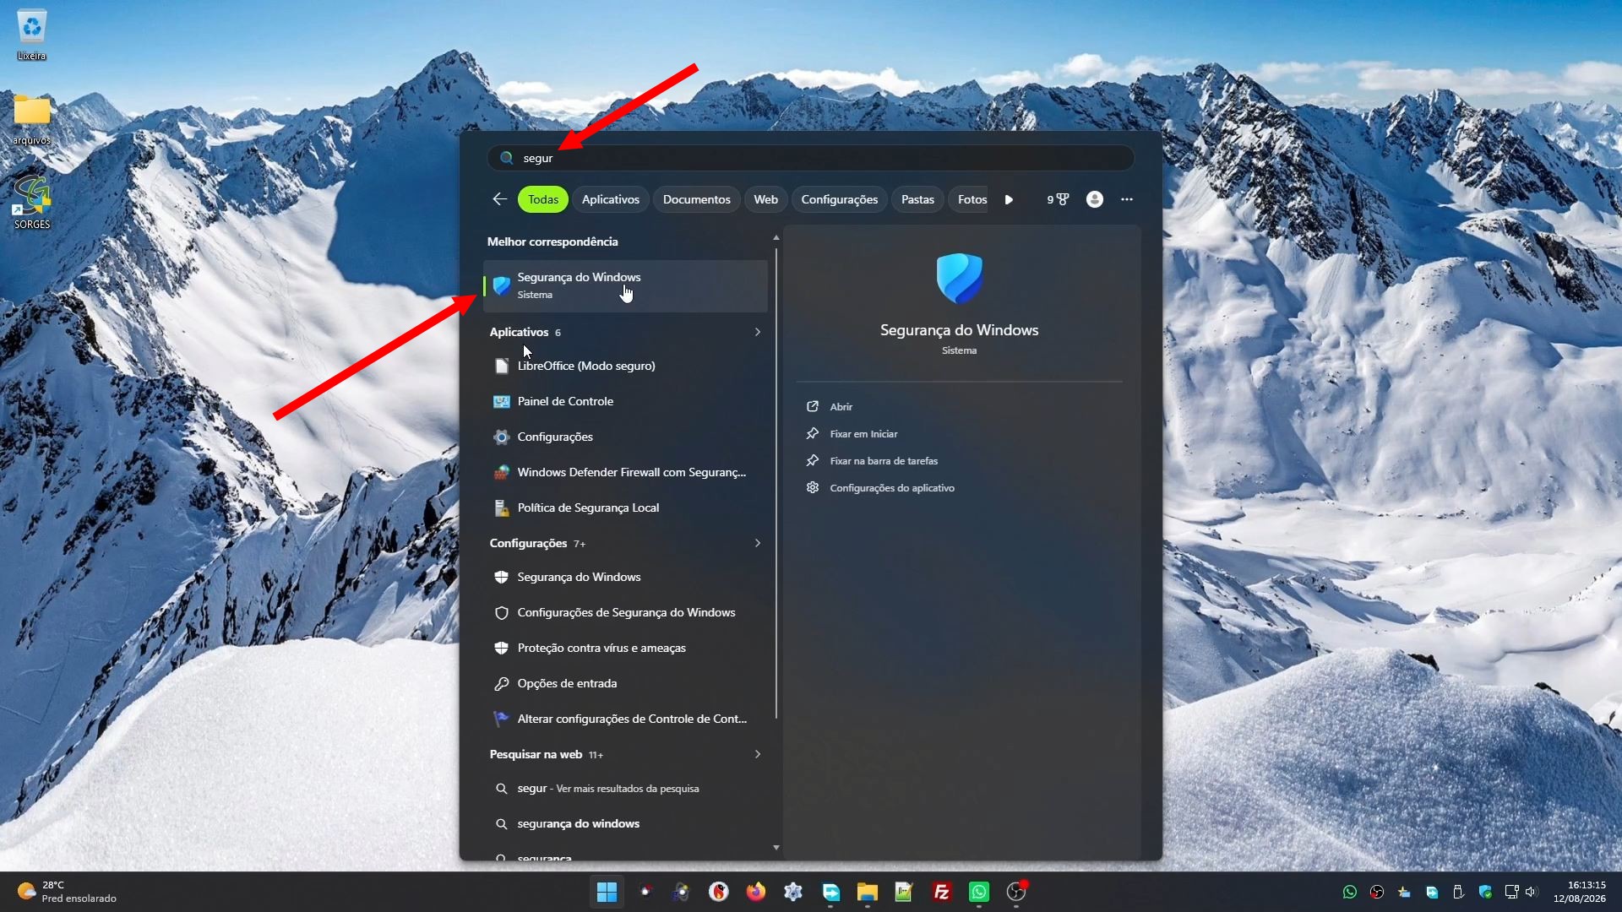Search the web for 'segurança do windows'
Viewport: 1622px width, 912px height.
pyautogui.click(x=625, y=823)
